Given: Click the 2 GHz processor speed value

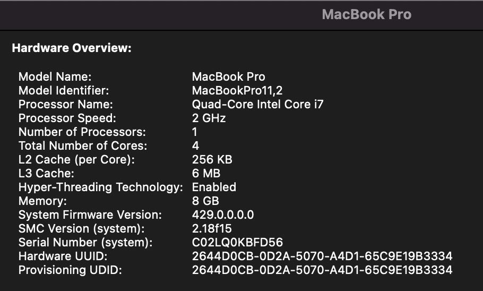Looking at the screenshot, I should click(209, 118).
